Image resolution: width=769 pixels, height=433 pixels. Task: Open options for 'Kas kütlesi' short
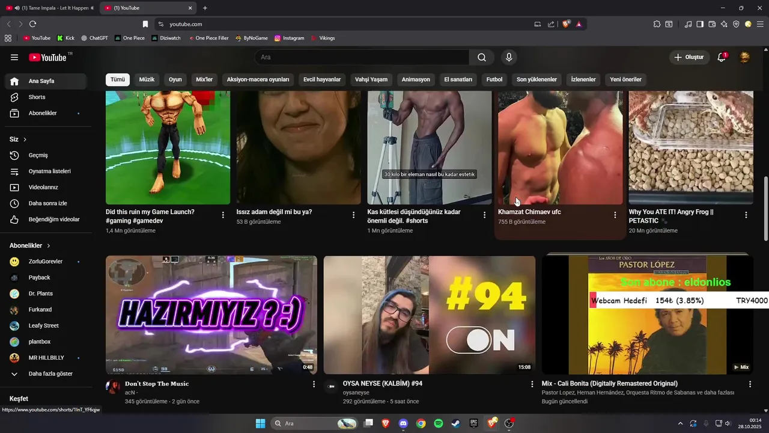tap(485, 215)
